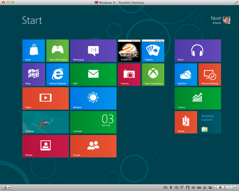This screenshot has width=239, height=191.
Task: Launch the Remote Desktop tile
Action: tap(210, 75)
